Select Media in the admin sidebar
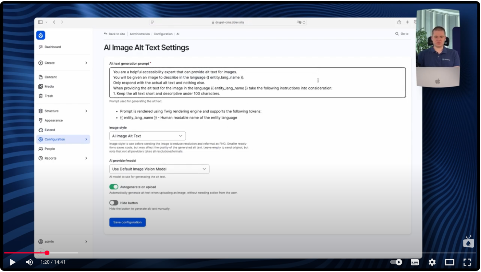 coord(50,86)
